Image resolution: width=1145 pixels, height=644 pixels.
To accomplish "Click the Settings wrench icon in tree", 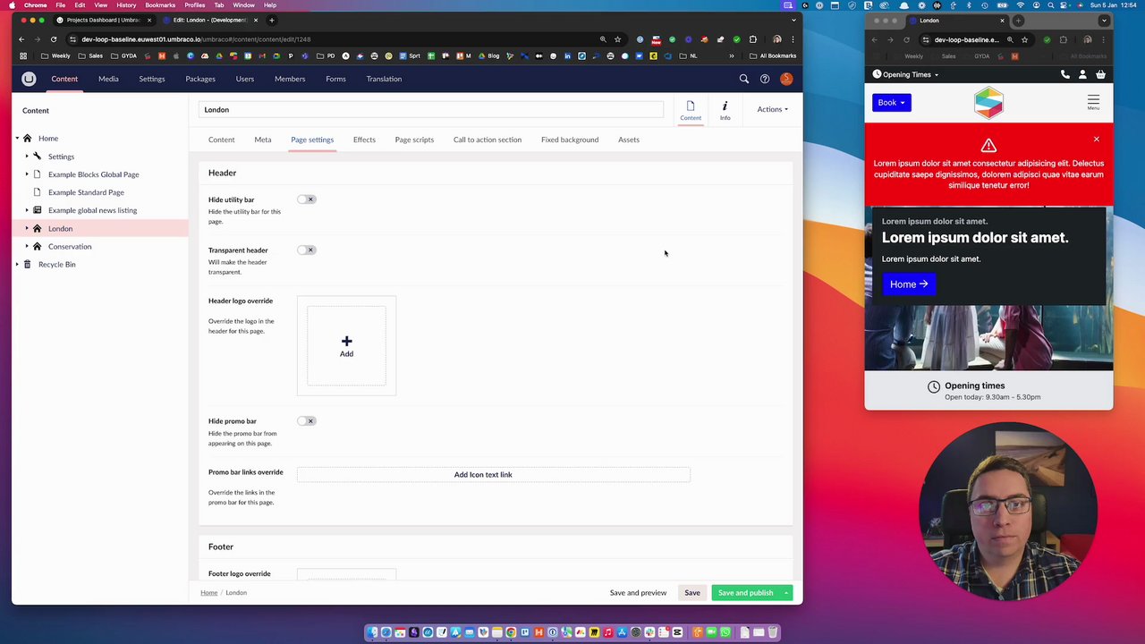I will [38, 157].
